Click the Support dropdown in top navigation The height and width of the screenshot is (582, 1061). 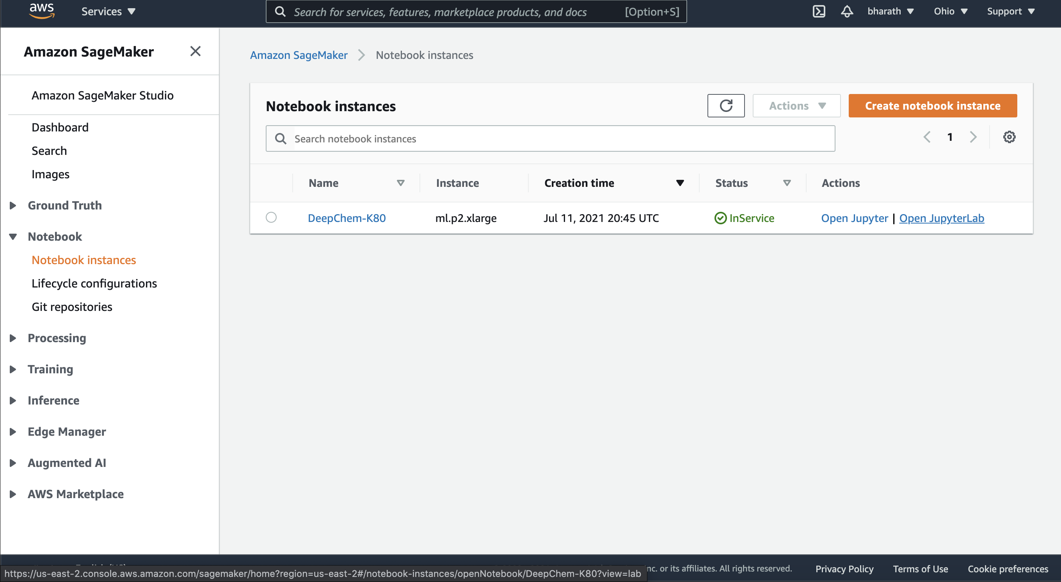(1011, 11)
